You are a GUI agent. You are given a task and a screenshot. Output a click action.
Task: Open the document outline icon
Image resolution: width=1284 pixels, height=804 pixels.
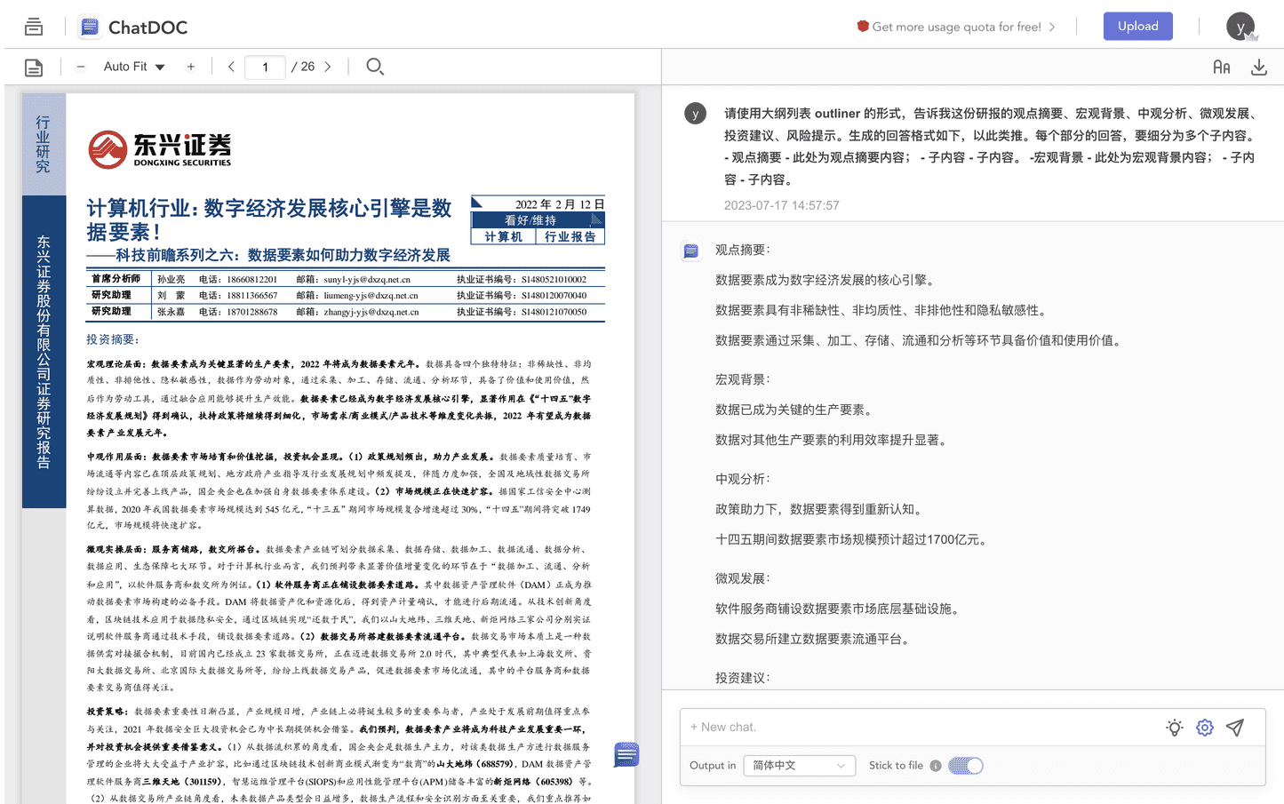[34, 68]
